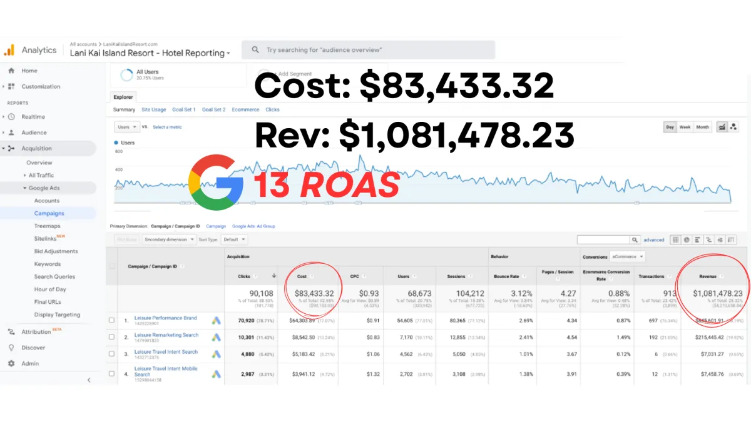Click Google Ads icon for Leisure Performance Brand
The width and height of the screenshot is (751, 422).
216,321
